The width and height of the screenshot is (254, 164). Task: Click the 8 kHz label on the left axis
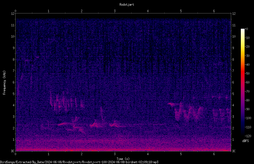tap(13, 60)
